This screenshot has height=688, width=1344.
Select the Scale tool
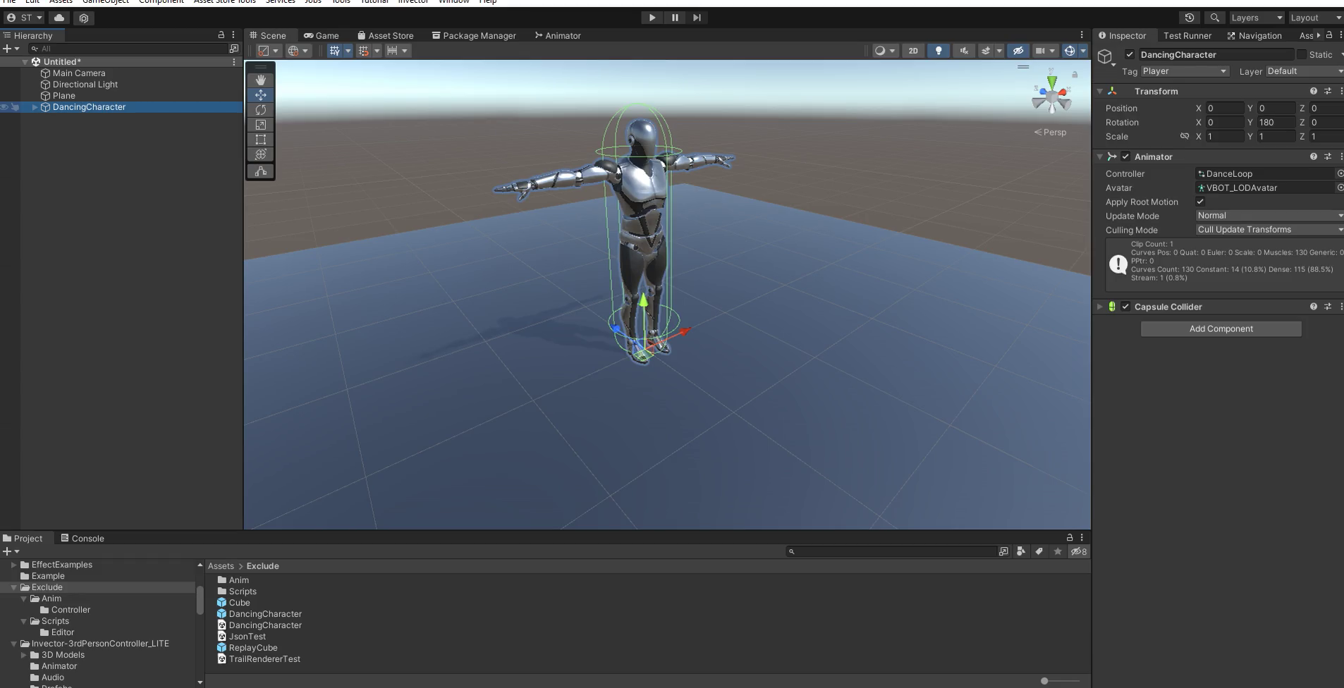[260, 124]
